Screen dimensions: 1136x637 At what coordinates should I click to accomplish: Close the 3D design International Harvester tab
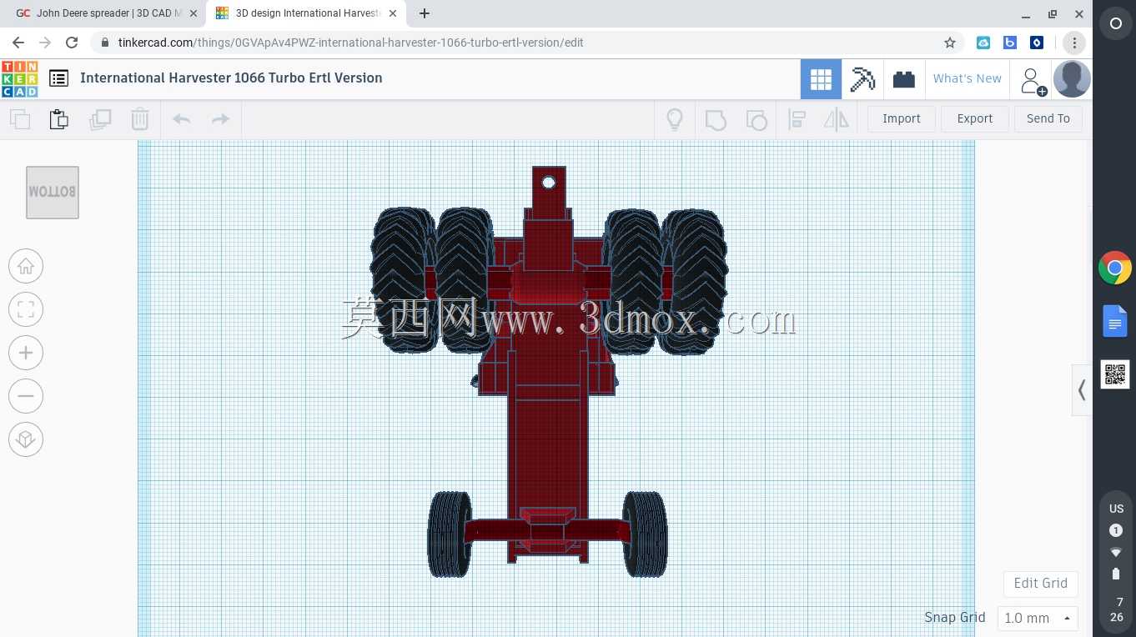click(x=393, y=13)
